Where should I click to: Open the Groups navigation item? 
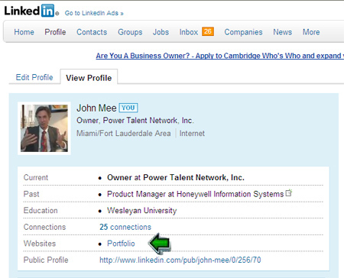[130, 32]
